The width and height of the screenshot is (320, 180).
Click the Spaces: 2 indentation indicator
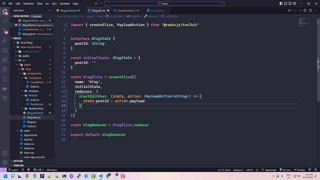(238, 170)
